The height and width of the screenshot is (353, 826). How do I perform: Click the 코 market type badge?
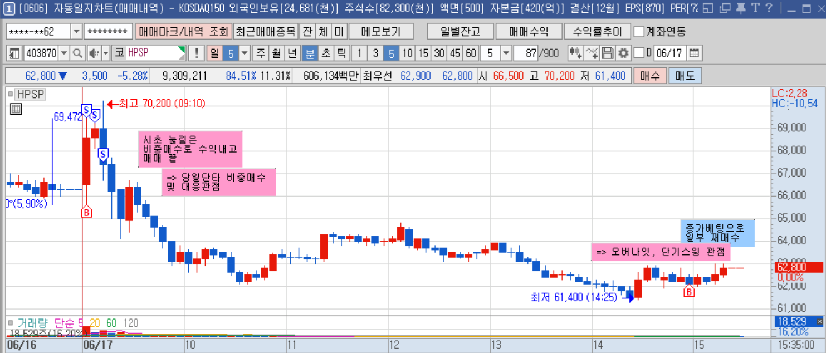(x=119, y=53)
